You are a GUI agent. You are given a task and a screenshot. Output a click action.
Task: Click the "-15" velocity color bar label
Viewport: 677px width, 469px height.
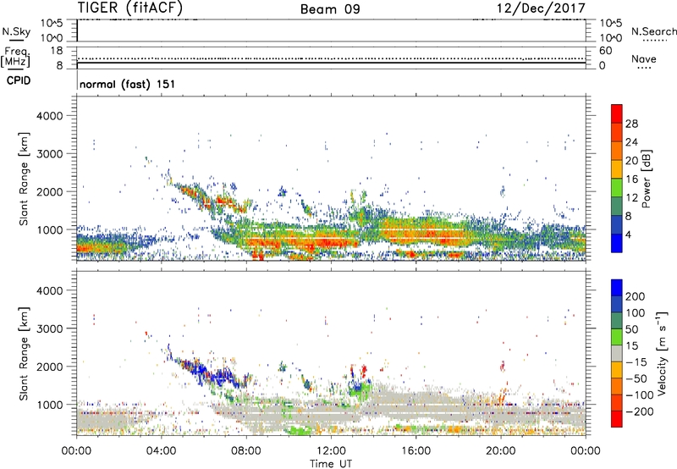coord(636,361)
